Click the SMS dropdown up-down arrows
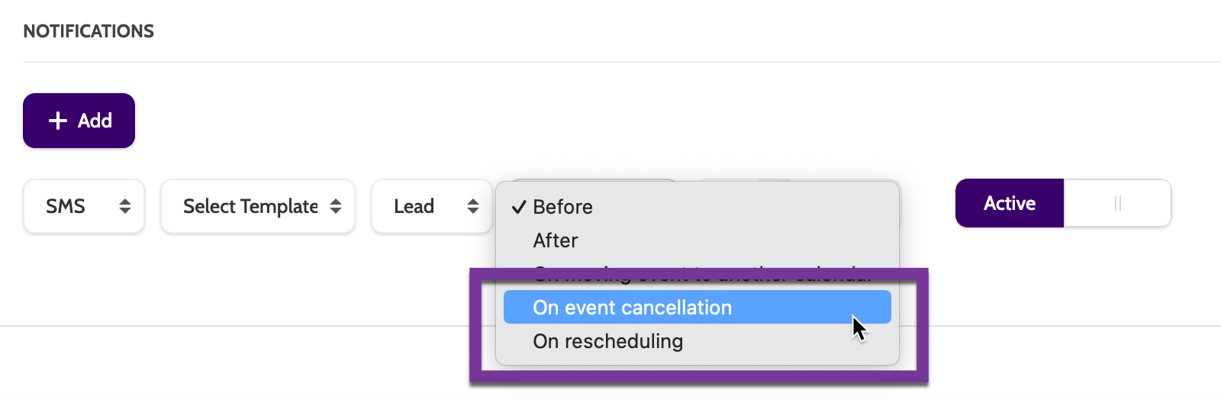The image size is (1221, 400). 125,206
